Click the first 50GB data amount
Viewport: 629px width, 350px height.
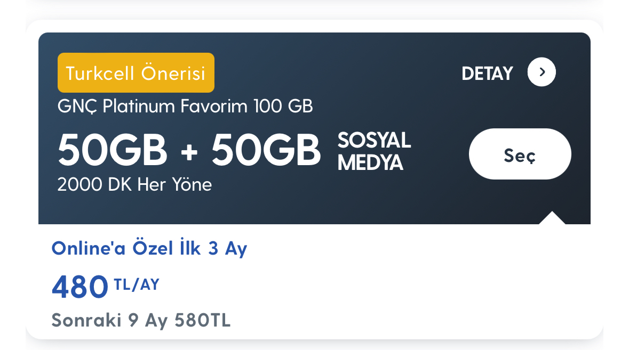coord(113,150)
